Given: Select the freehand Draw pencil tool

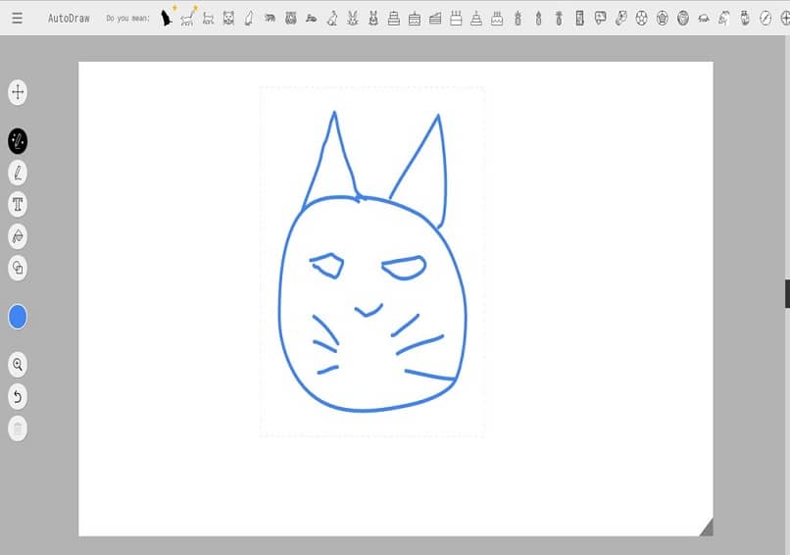Looking at the screenshot, I should pyautogui.click(x=18, y=174).
